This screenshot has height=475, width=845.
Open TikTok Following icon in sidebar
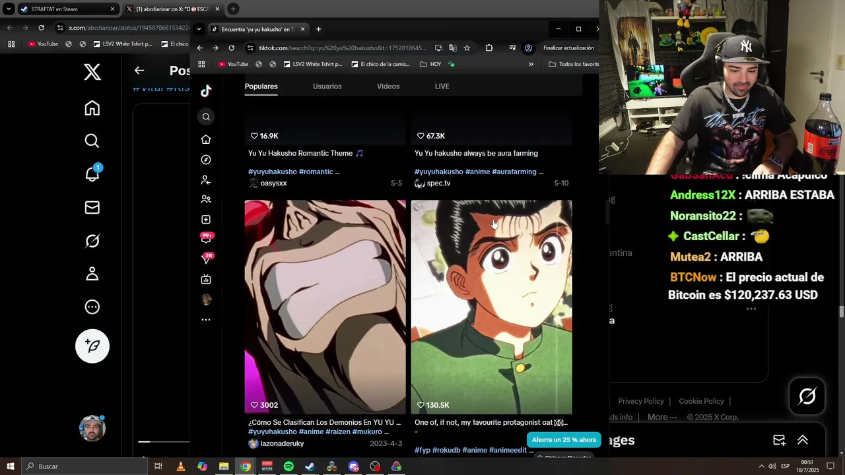(206, 179)
